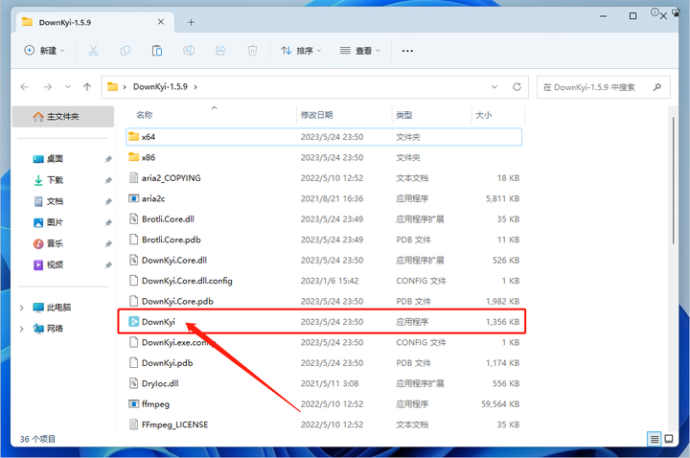690x458 pixels.
Task: Open the more options ellipsis menu
Action: [407, 51]
